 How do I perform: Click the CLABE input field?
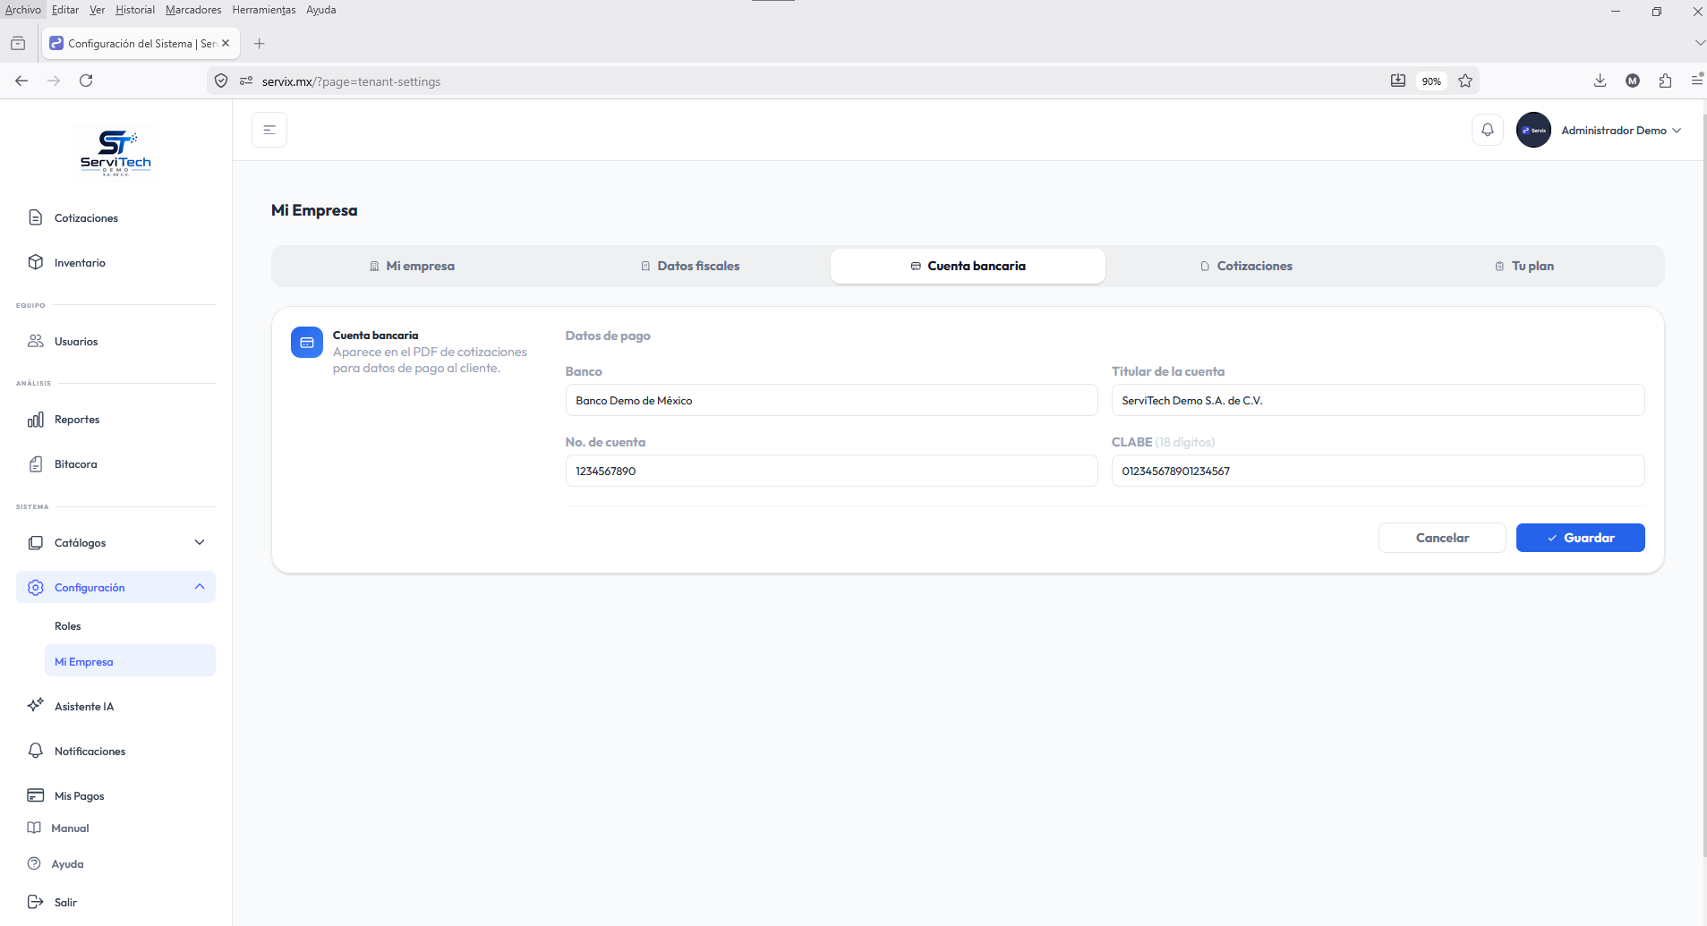[1378, 471]
